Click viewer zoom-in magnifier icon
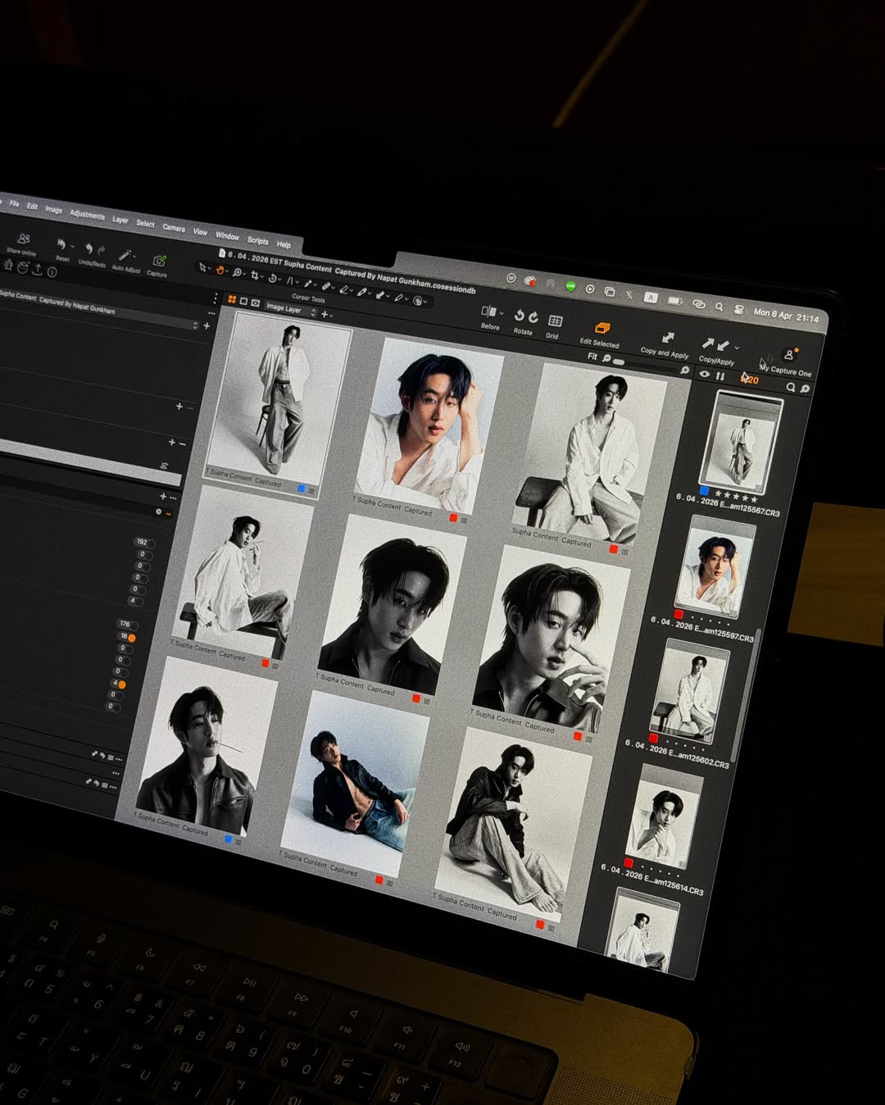885x1105 pixels. click(684, 371)
